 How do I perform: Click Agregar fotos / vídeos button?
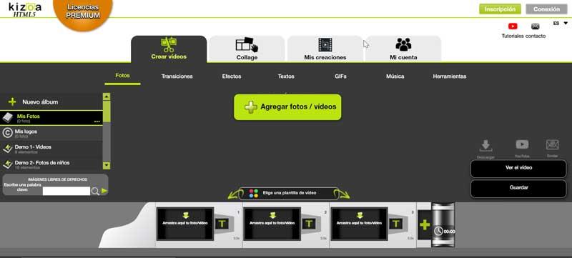coord(287,107)
